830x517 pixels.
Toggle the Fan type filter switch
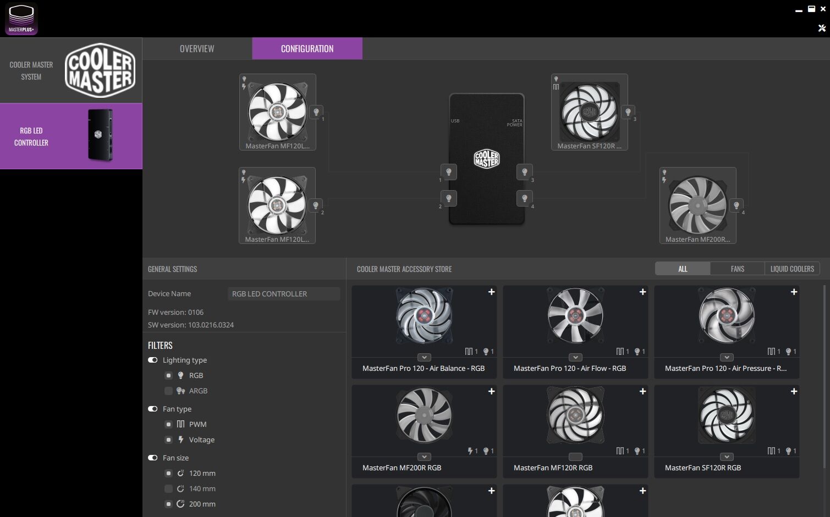pos(153,409)
